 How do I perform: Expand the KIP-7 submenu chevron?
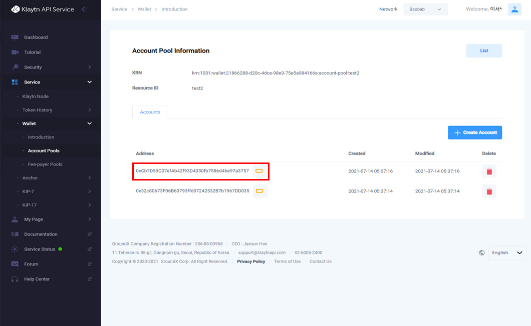89,191
